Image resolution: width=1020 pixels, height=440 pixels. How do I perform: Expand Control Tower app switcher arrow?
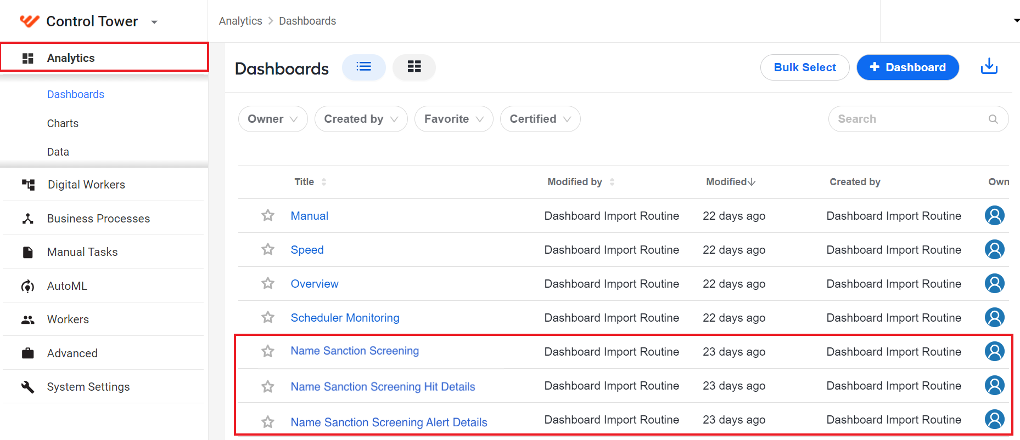pyautogui.click(x=154, y=22)
